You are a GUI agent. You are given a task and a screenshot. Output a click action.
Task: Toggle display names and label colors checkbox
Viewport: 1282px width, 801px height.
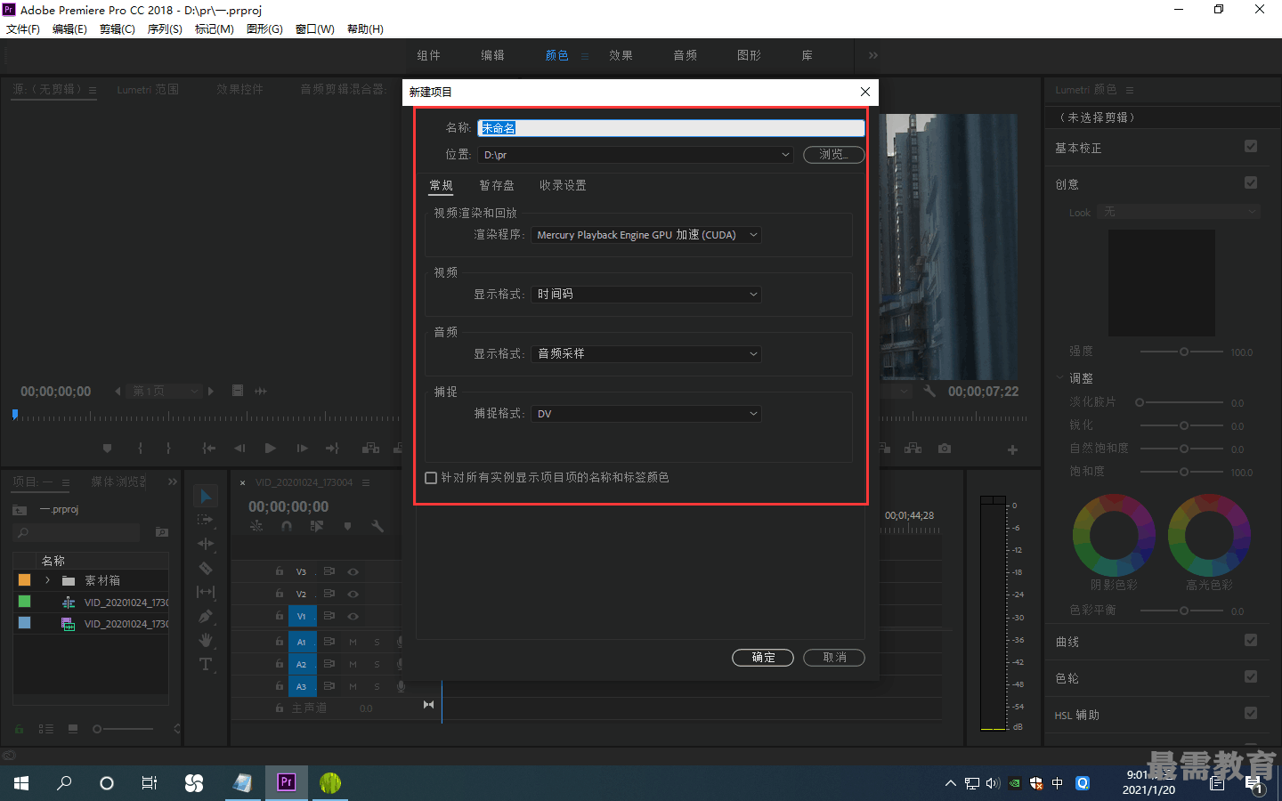tap(431, 478)
